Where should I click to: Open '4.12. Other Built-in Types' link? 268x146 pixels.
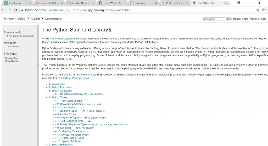[x=70, y=138]
